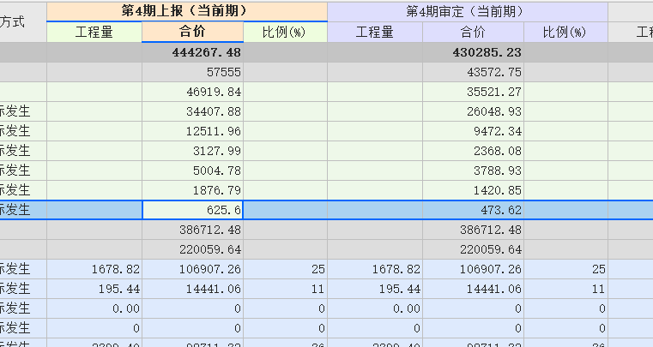Click the 上报 比例 cell showing 11
Viewport: 653px width, 347px height.
285,289
